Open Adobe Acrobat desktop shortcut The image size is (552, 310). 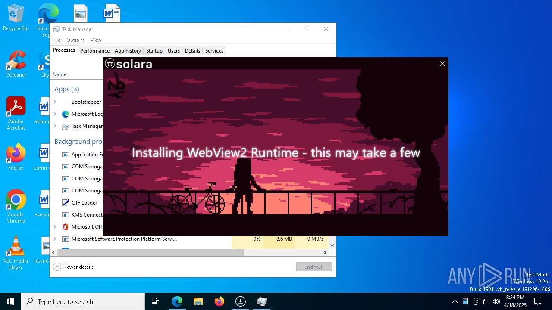16,114
